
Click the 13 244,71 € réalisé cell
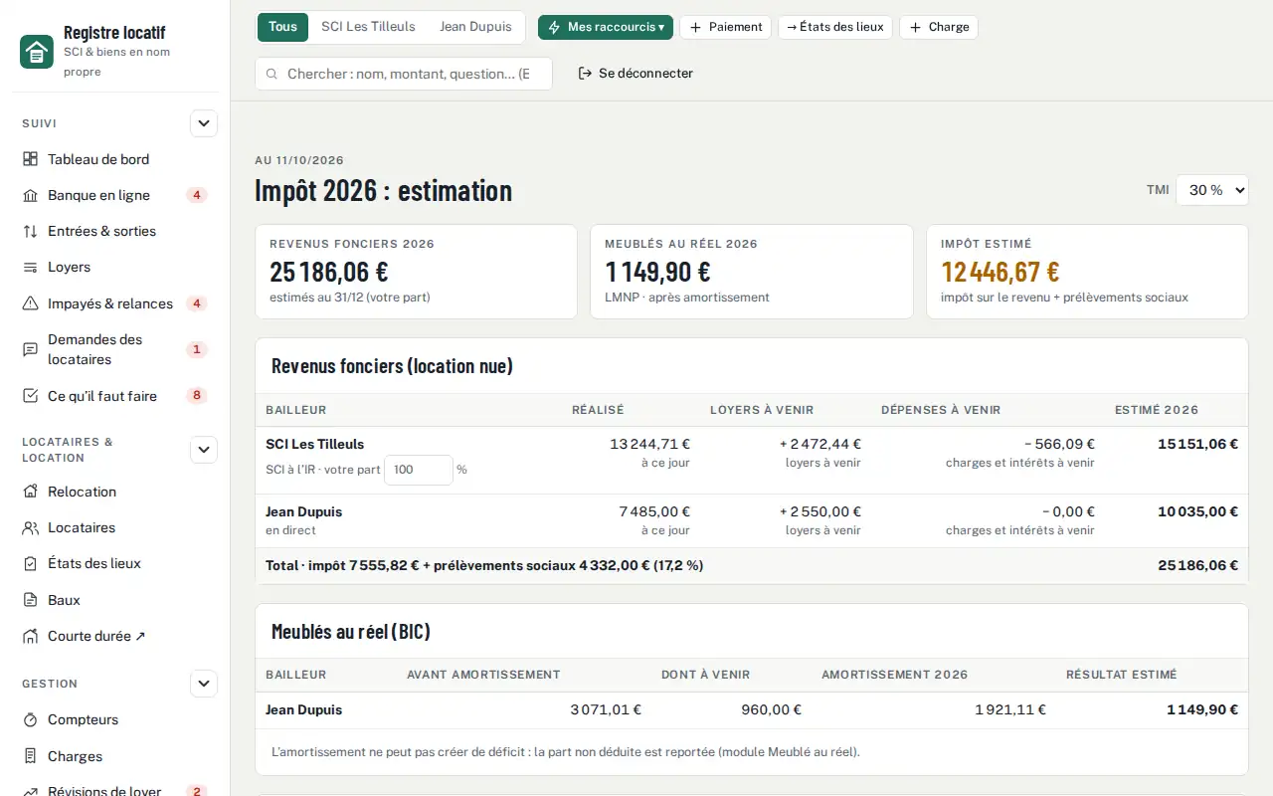click(x=650, y=444)
